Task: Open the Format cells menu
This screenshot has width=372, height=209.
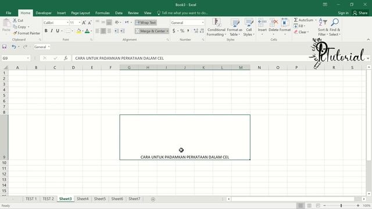Action: [x=285, y=27]
